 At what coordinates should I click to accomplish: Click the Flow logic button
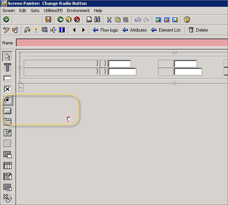[x=105, y=30]
